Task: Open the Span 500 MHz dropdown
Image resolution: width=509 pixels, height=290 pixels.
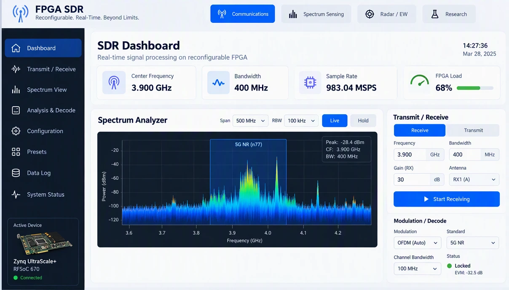Action: click(x=250, y=121)
